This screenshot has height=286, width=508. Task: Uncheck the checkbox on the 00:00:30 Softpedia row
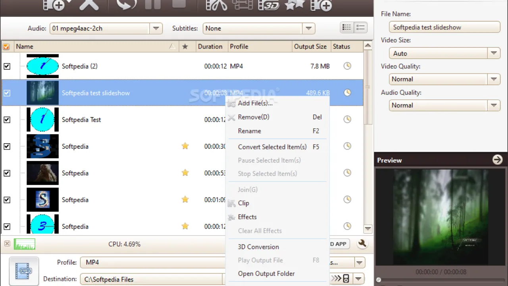click(7, 146)
